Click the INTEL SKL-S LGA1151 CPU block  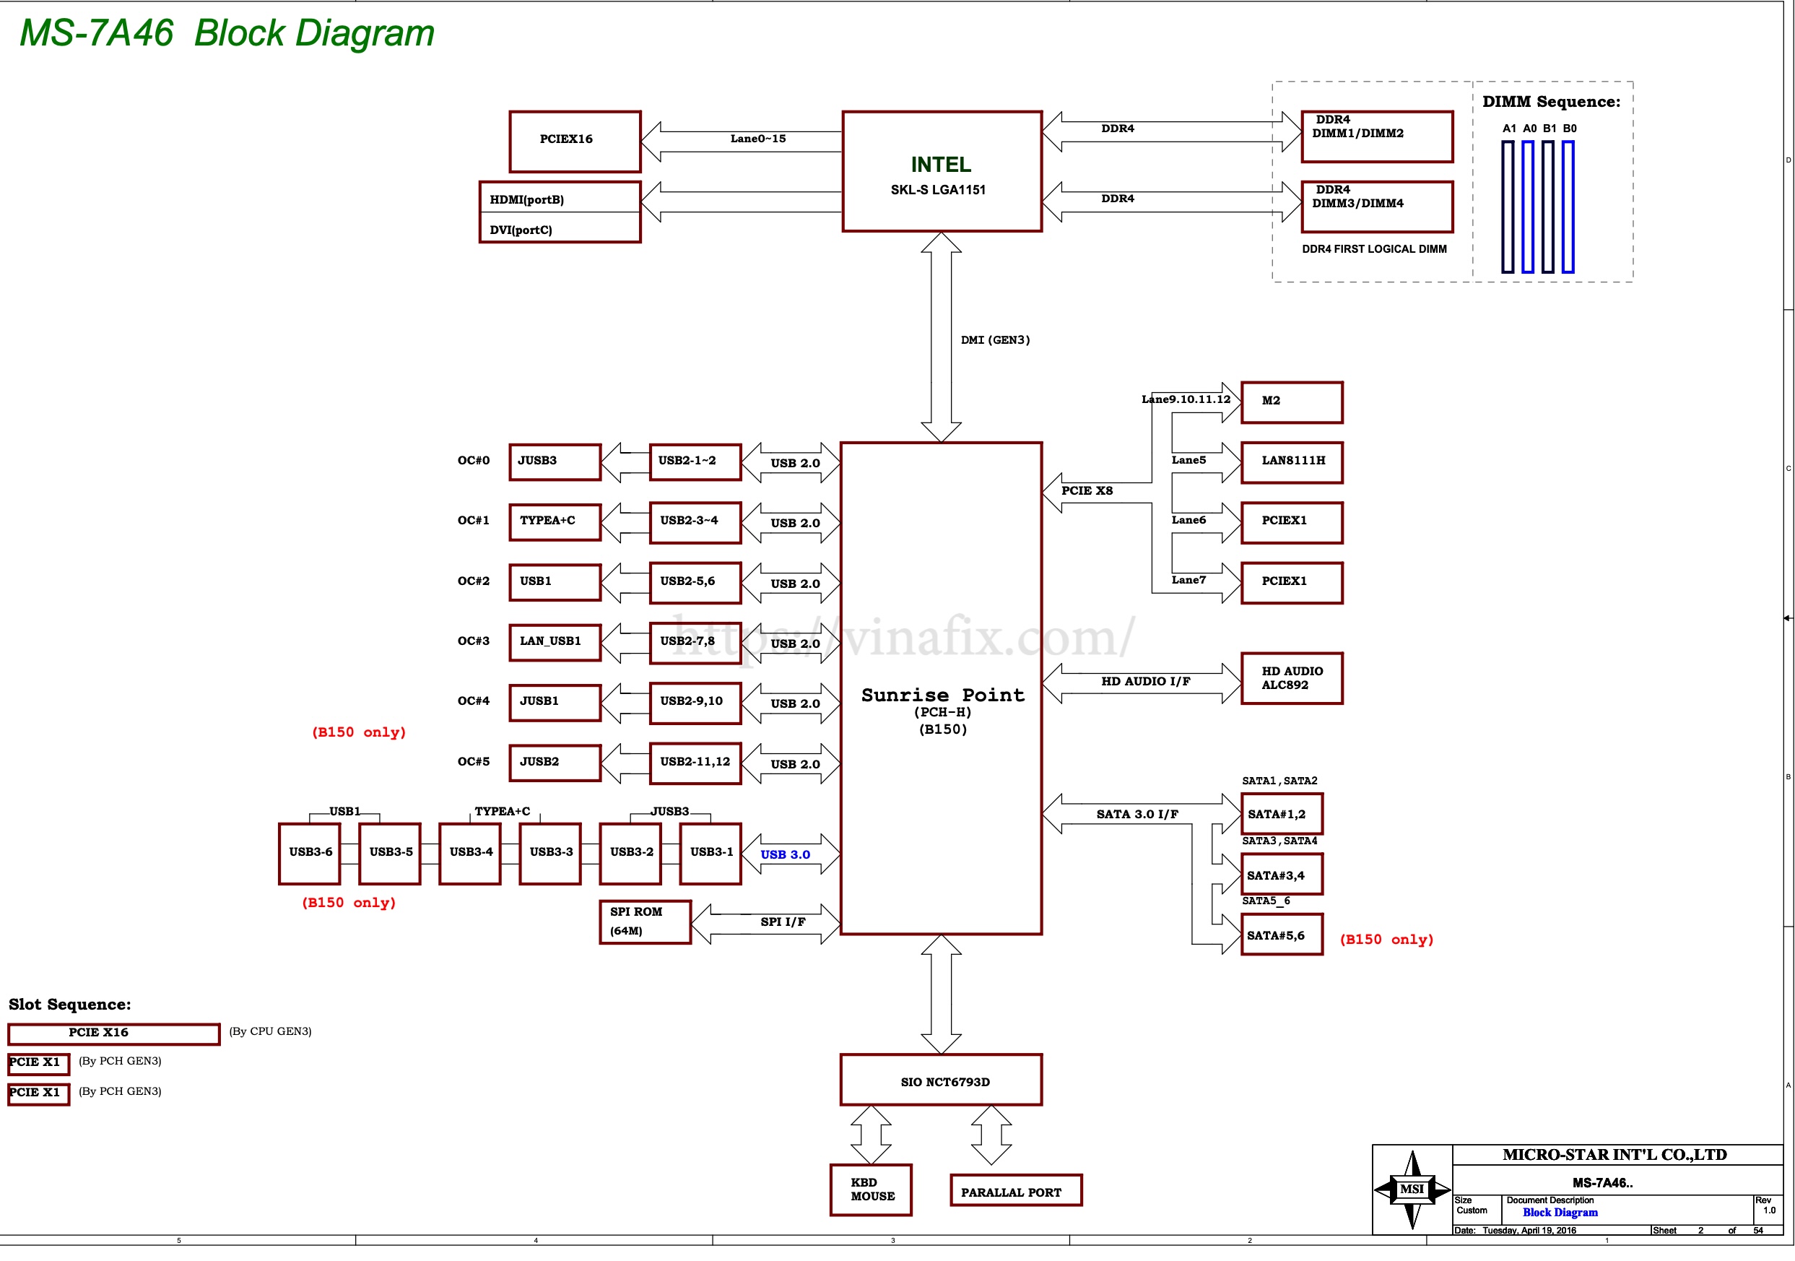942,171
